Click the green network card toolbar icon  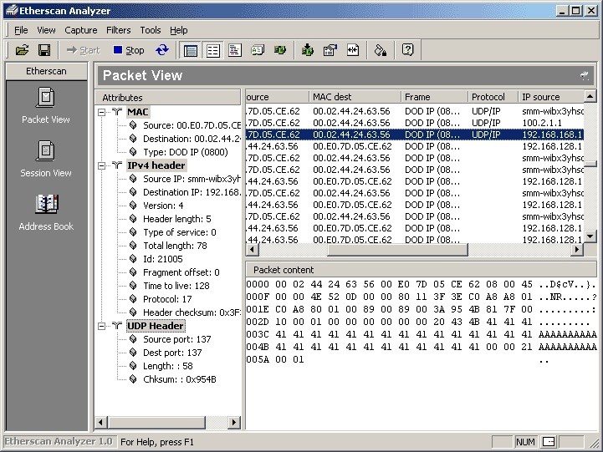point(280,50)
